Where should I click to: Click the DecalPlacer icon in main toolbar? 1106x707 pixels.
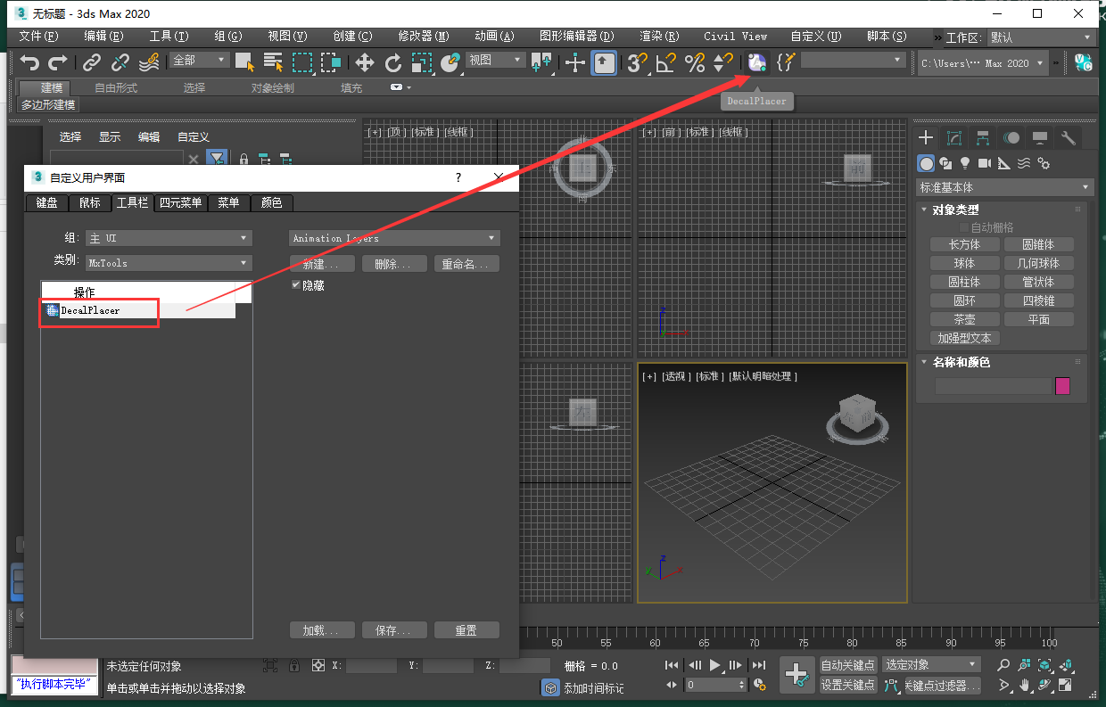pos(756,62)
